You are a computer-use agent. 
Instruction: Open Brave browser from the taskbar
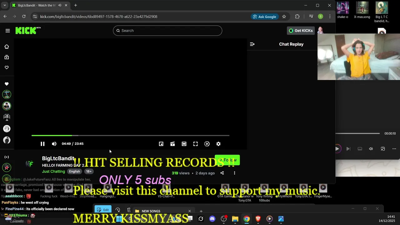pyautogui.click(x=258, y=219)
